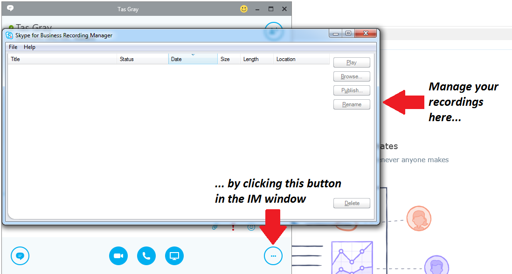Screen dimensions: 512x274
Task: Click the conversation icon in Tas Gray title bar
Action: pyautogui.click(x=10, y=8)
